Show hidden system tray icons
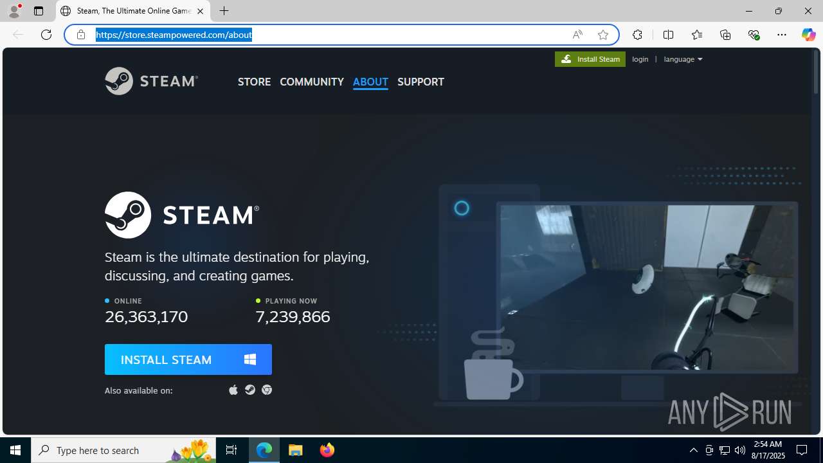 [x=693, y=450]
